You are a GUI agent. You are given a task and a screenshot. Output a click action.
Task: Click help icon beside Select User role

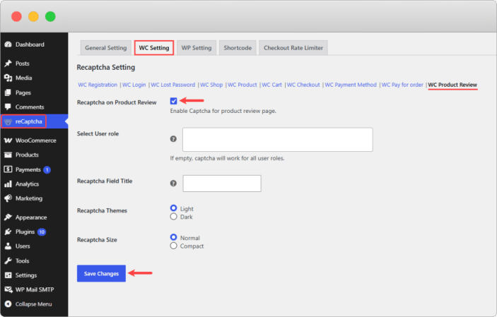(x=173, y=138)
